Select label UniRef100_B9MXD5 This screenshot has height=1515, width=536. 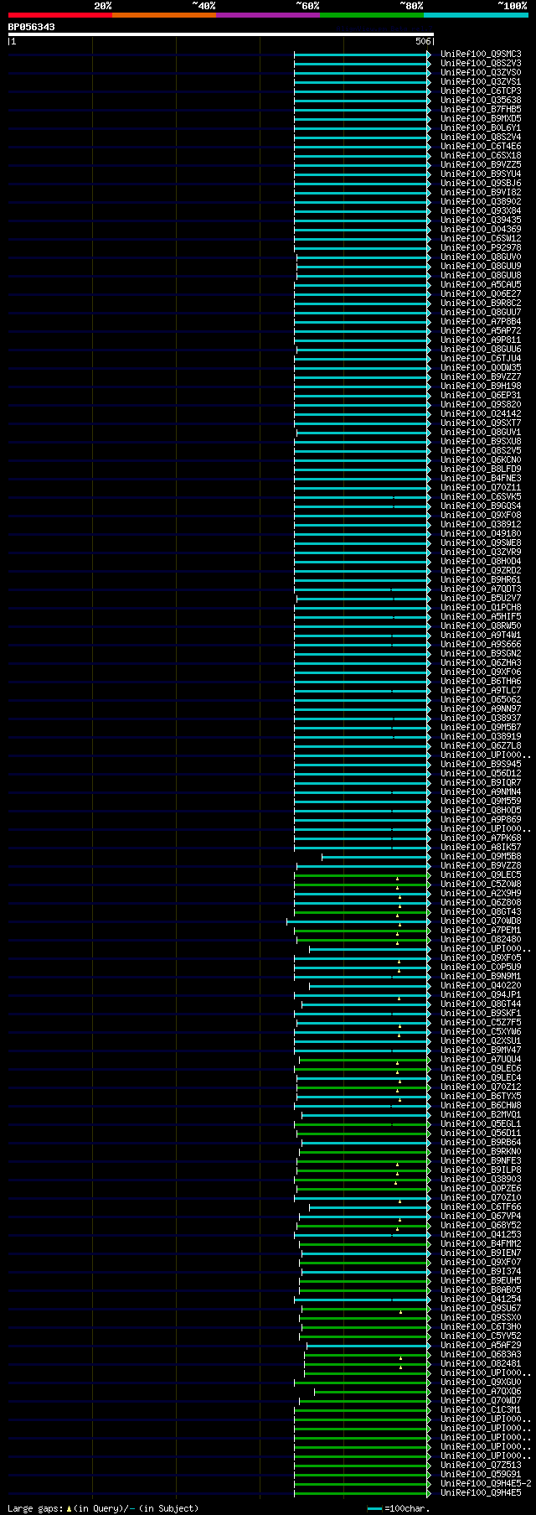pos(481,118)
